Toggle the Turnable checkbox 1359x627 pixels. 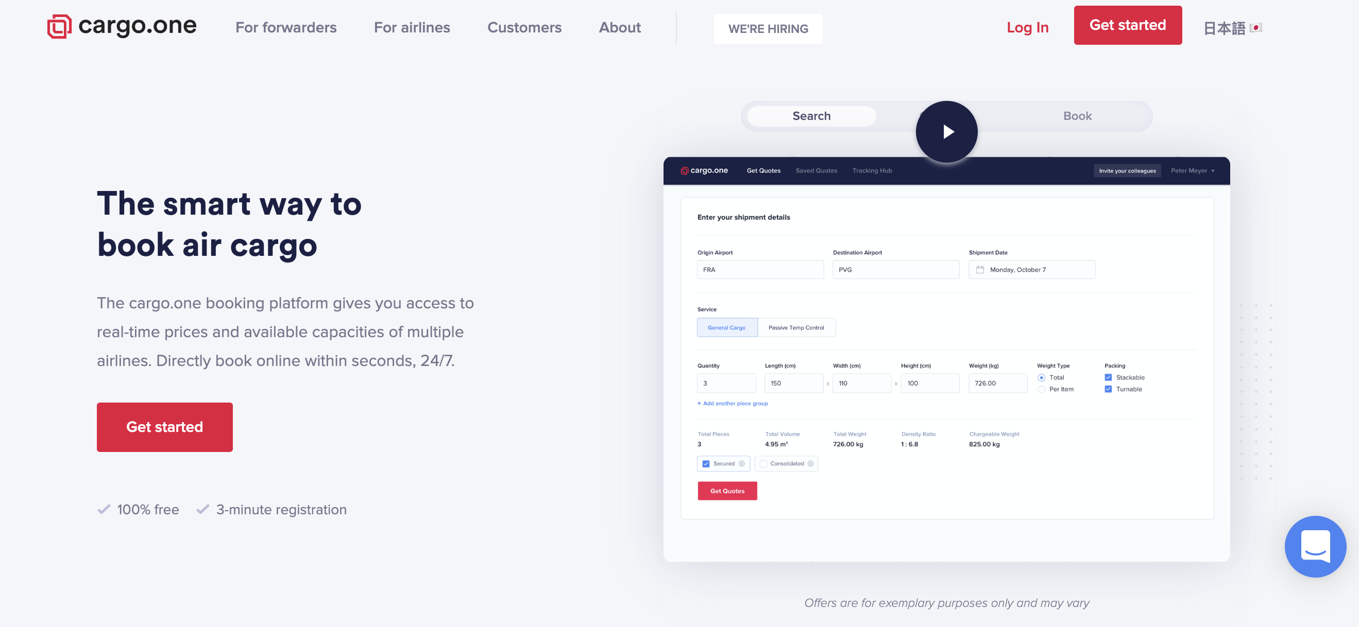(x=1108, y=389)
